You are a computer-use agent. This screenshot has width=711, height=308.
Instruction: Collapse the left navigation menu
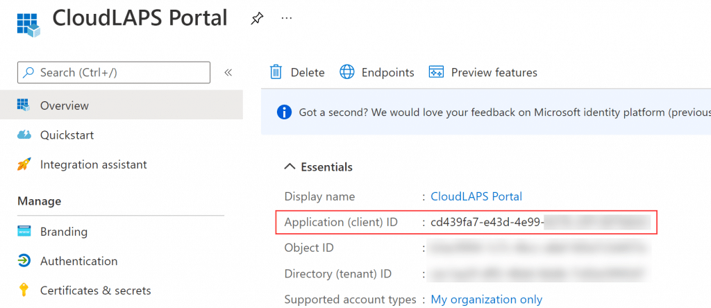(x=228, y=72)
